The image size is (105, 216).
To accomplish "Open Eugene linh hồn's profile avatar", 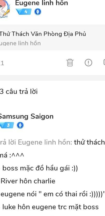I will (4, 9).
